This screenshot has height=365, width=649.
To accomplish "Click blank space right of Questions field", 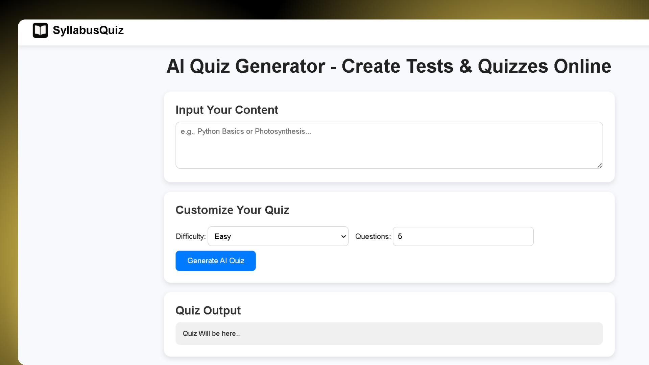I will (x=571, y=236).
